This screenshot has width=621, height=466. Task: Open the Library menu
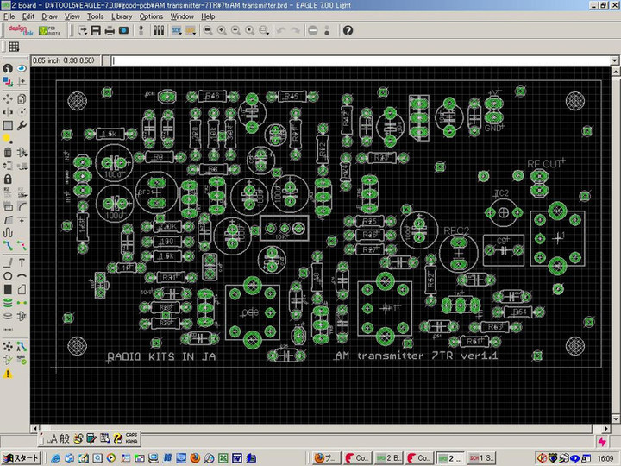pos(122,16)
